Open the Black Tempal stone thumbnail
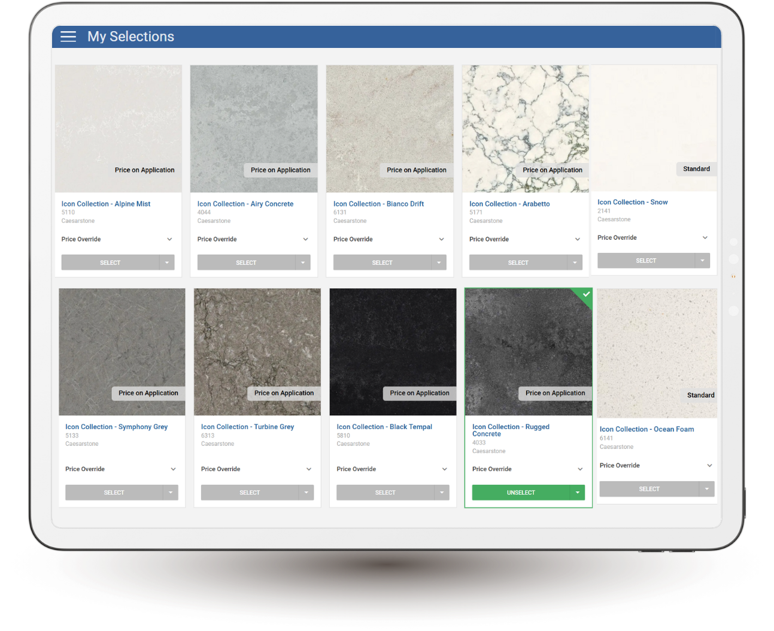This screenshot has width=774, height=631. click(x=393, y=352)
